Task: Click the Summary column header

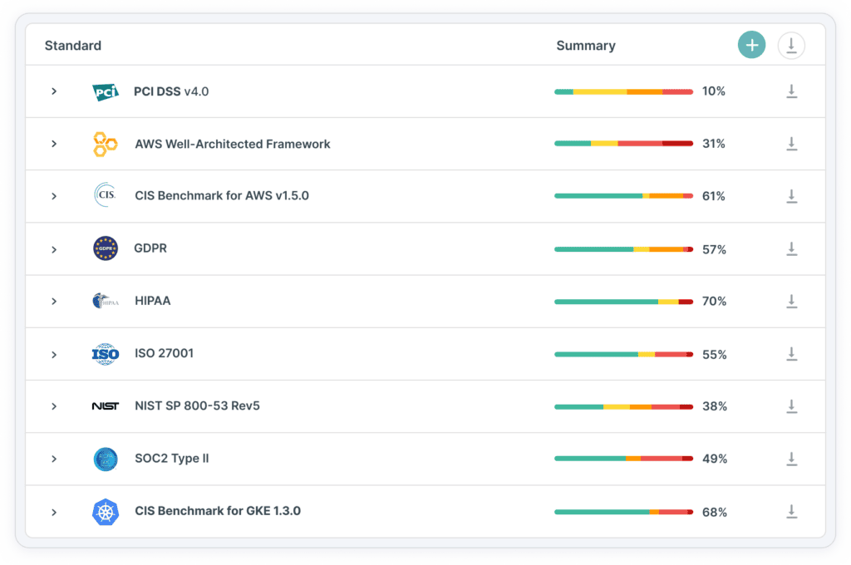Action: (586, 46)
